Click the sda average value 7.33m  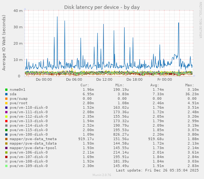[x=158, y=94]
